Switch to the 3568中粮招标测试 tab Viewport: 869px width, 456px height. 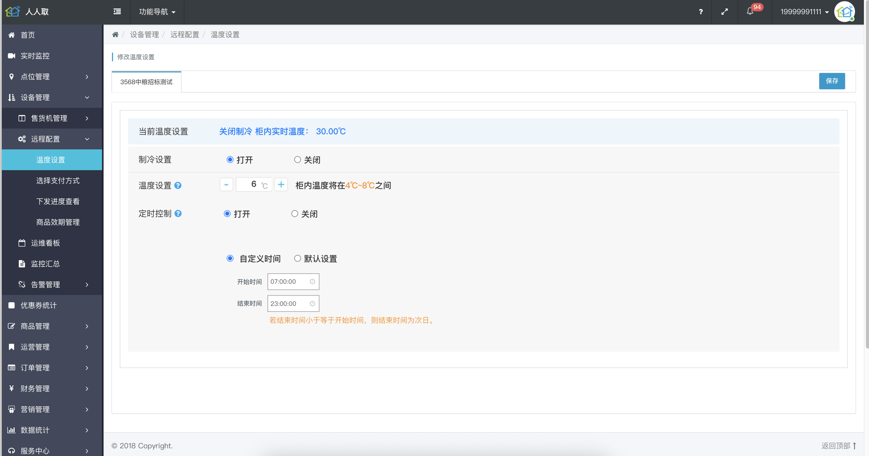coord(146,82)
